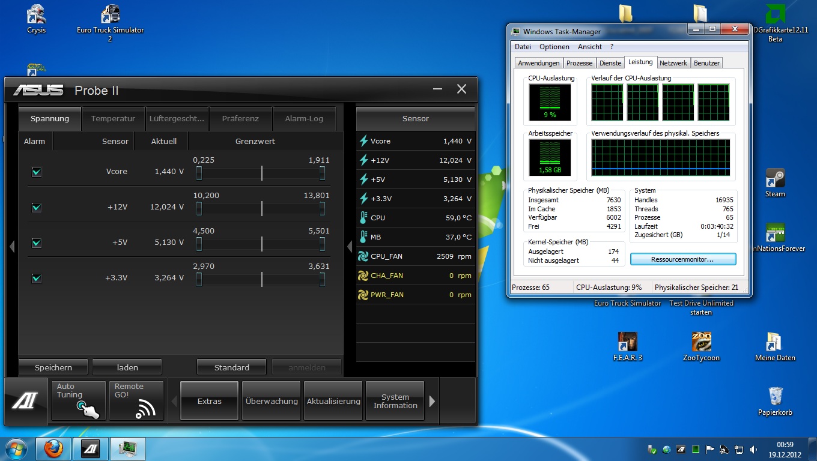Switch to Netzwerk tab in Task Manager

point(673,63)
